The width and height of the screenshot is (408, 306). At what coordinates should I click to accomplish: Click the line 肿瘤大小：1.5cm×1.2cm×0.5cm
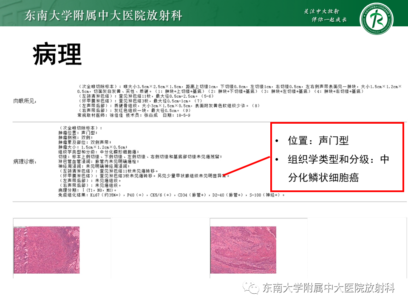[x=93, y=147]
